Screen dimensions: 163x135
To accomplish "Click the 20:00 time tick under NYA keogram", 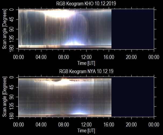I will (x=131, y=125).
